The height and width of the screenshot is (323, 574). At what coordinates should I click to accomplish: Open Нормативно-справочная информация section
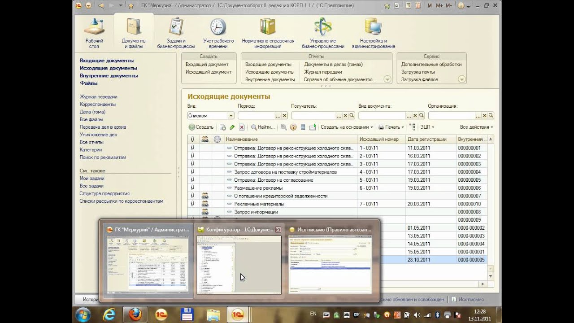268,33
